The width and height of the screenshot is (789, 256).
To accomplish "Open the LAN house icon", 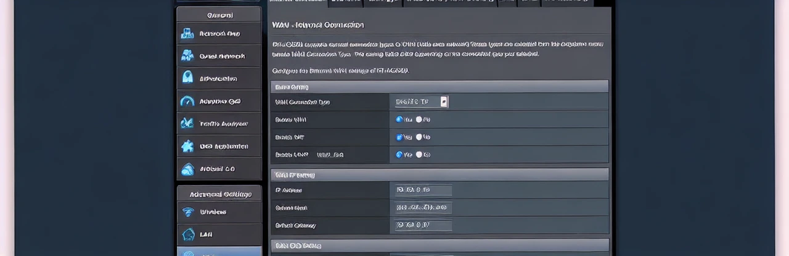I will [x=187, y=234].
